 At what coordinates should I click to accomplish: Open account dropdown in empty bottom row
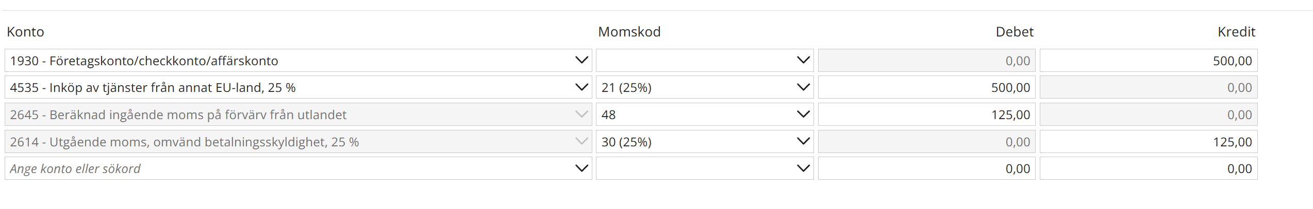pyautogui.click(x=581, y=168)
